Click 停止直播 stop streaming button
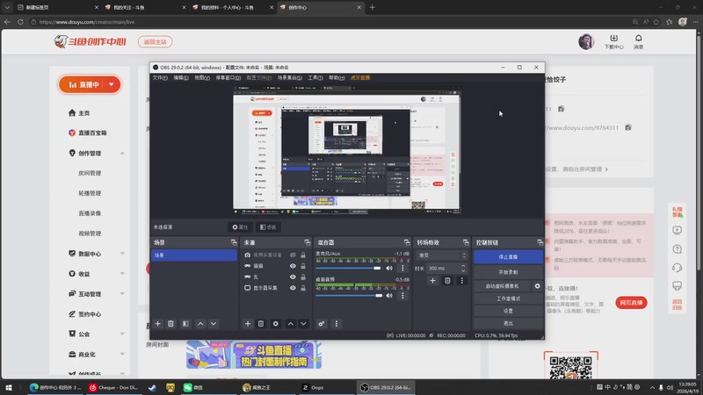This screenshot has width=703, height=395. click(508, 257)
